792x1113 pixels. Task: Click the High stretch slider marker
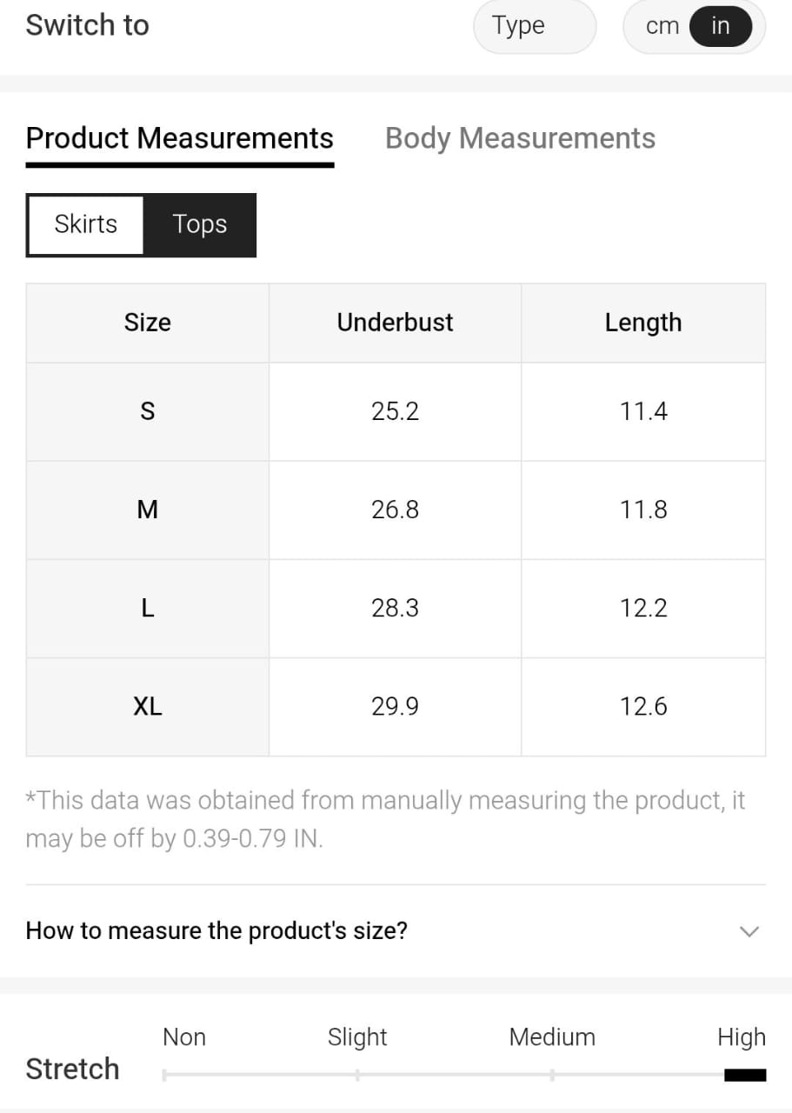click(744, 1076)
